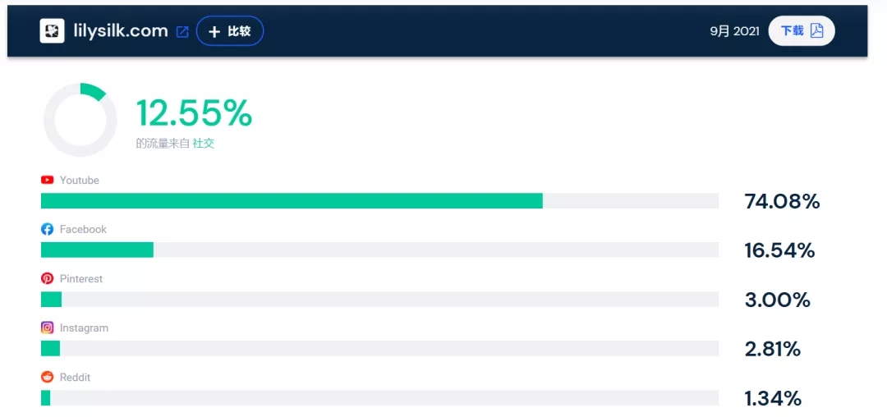Click the YouTube logo icon
887x417 pixels.
pyautogui.click(x=48, y=180)
